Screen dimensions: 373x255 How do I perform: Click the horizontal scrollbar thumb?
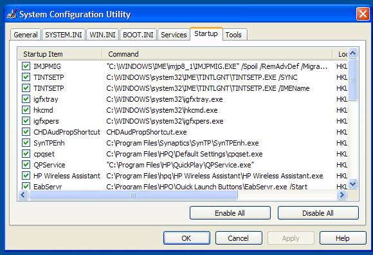133,195
